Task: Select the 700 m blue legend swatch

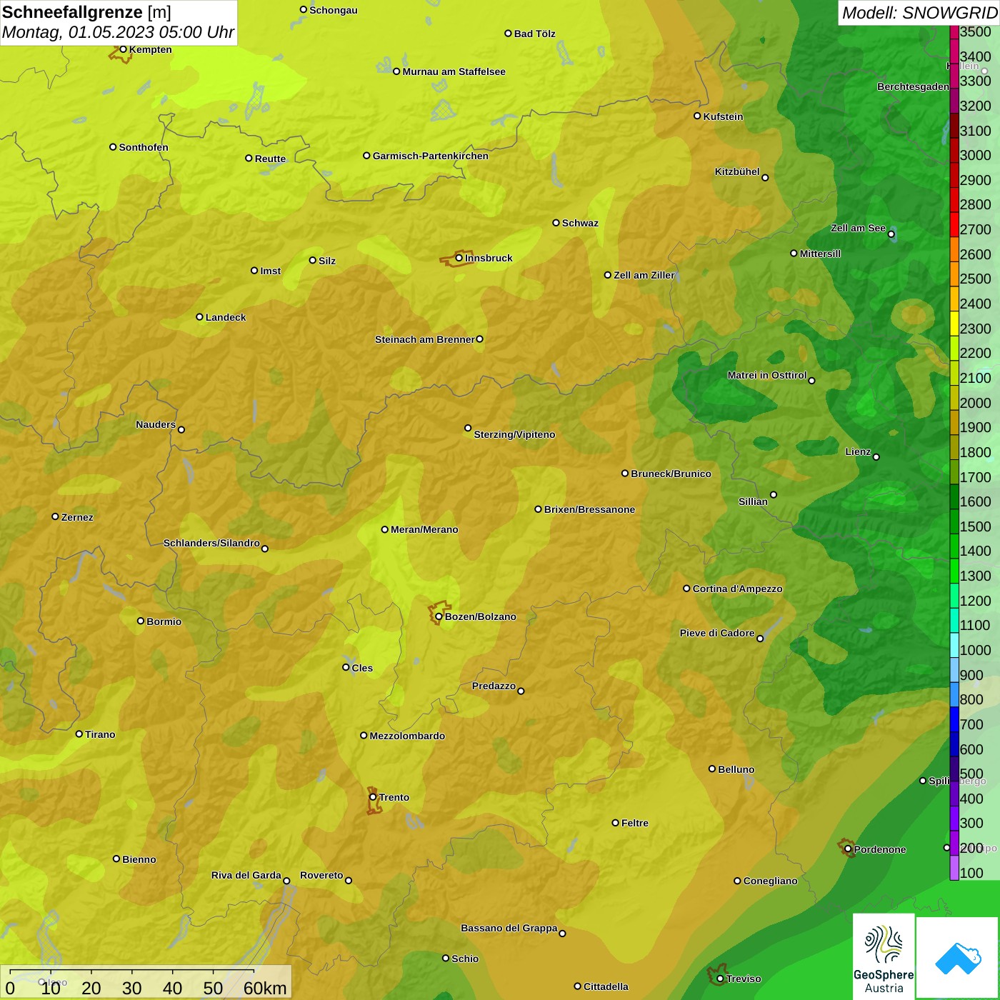Action: (954, 719)
